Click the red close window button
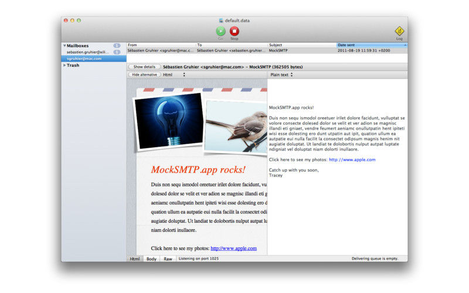Viewport: 469px width, 293px height. pos(66,21)
